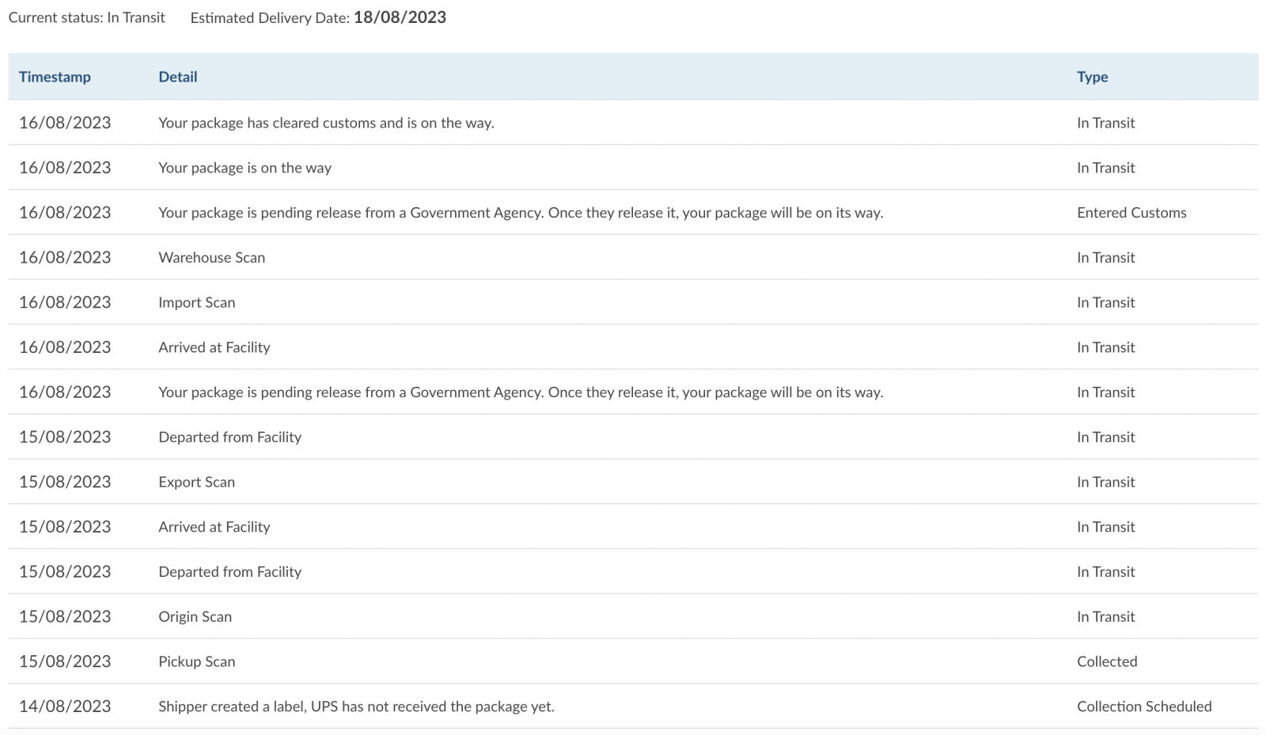
Task: Click the 'Export Scan' detail
Action: 196,482
